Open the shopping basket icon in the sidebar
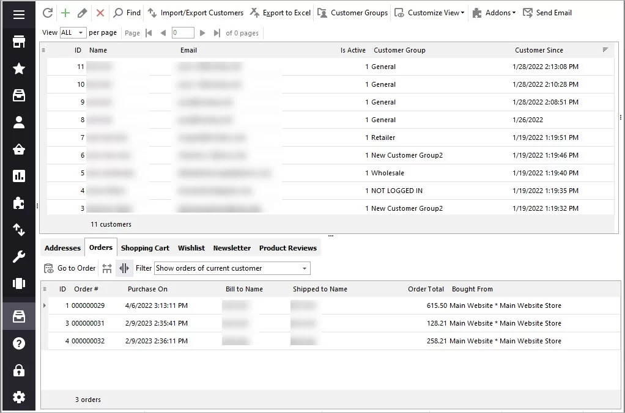The image size is (625, 413). tap(19, 149)
